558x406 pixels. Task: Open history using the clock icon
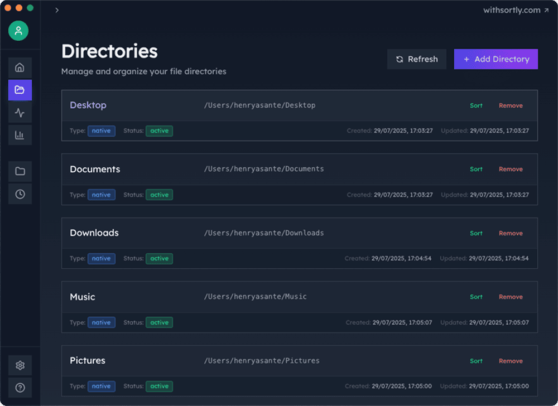coord(20,194)
